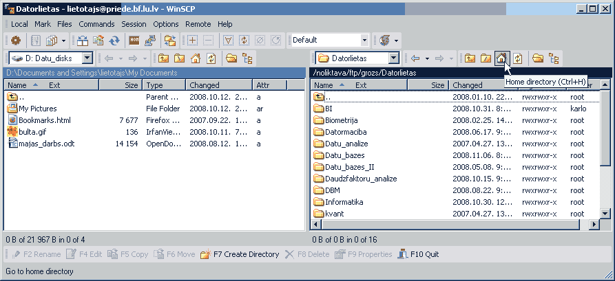Select majas_darbs.odt in local panel

coord(47,144)
